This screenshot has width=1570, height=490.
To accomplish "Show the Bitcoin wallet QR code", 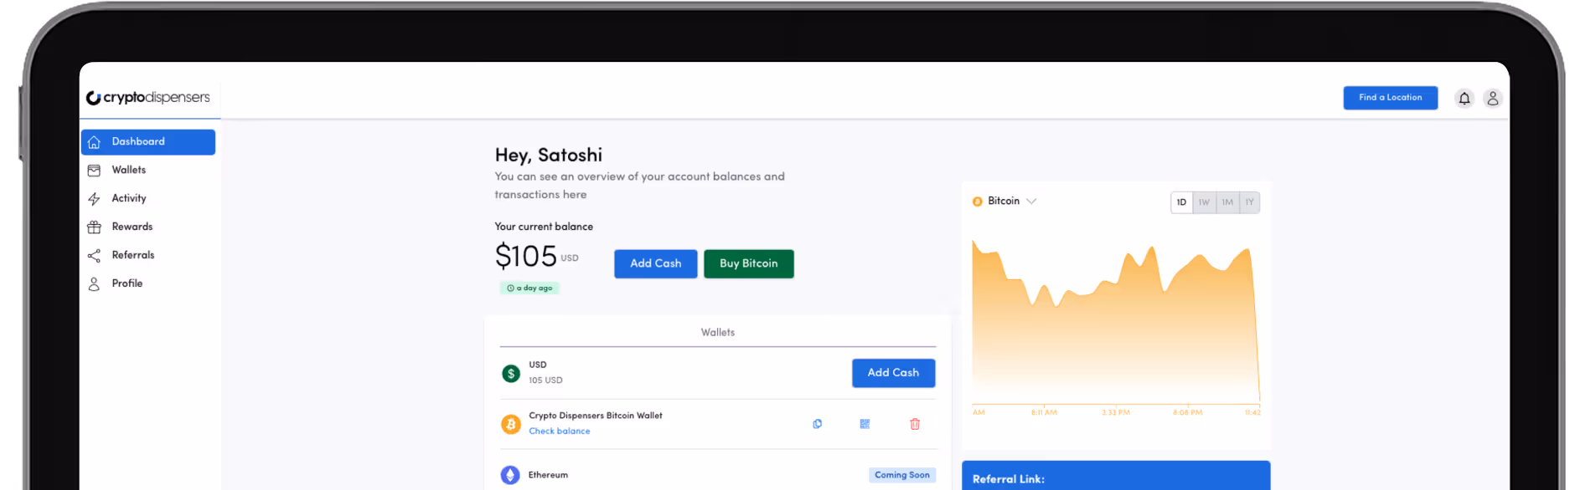I will point(865,424).
